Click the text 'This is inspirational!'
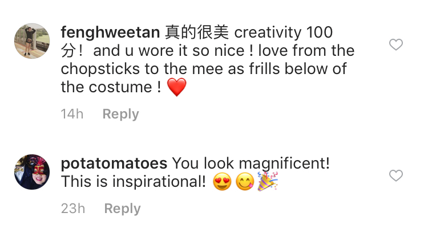 [x=133, y=182]
